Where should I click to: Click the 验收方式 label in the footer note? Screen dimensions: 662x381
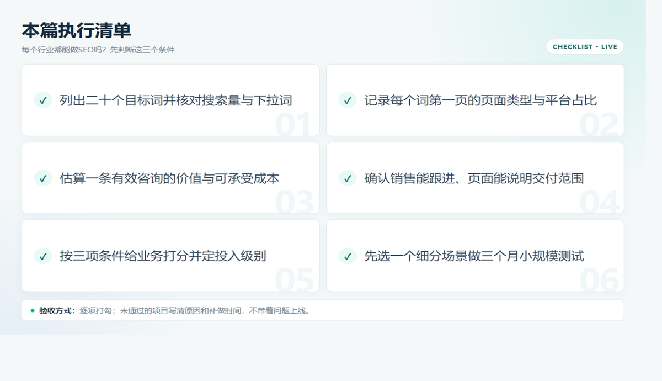[x=57, y=310]
